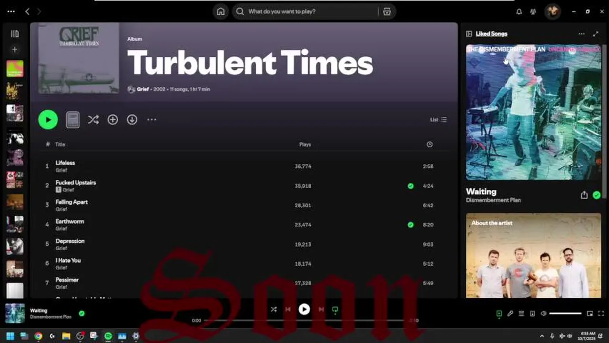Toggle shuffle in the player bar
609x343 pixels.
click(274, 309)
